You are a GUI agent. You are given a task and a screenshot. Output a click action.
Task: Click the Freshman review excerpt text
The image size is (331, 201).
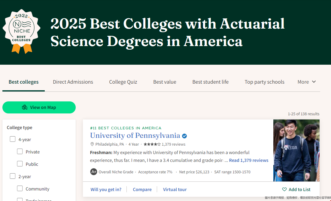click(x=170, y=156)
